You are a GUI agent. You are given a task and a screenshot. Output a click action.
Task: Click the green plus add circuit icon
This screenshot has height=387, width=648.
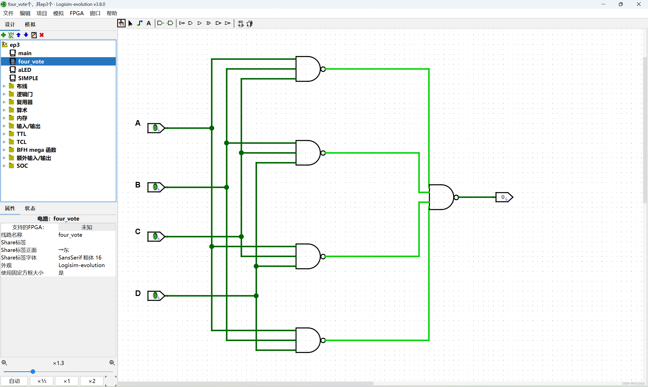tap(4, 35)
